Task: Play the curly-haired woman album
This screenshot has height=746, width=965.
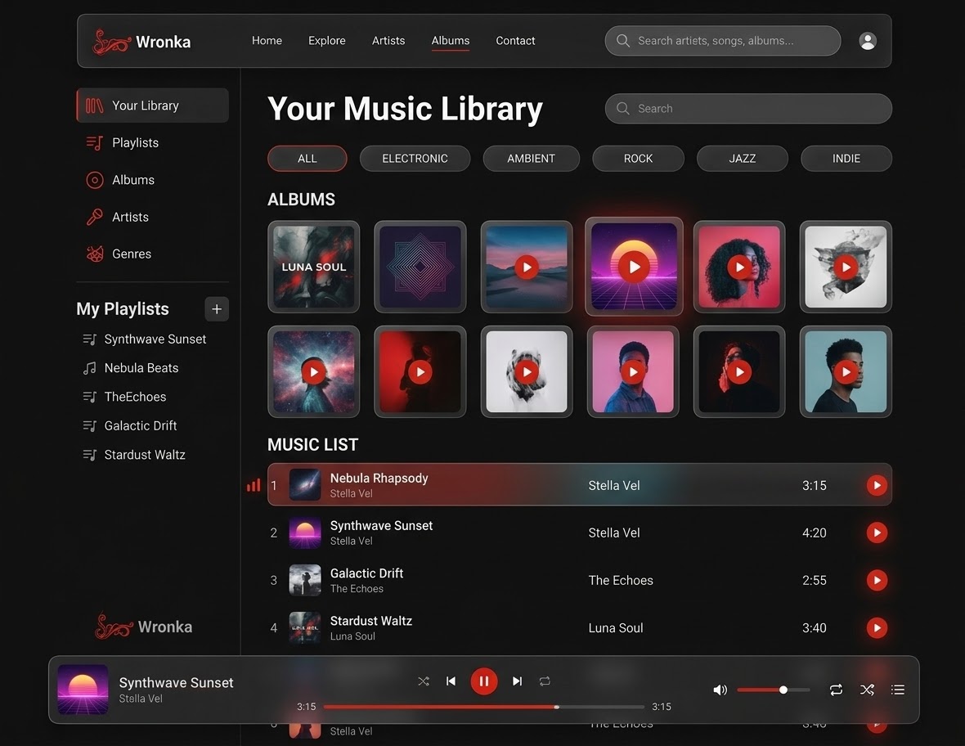Action: [739, 267]
